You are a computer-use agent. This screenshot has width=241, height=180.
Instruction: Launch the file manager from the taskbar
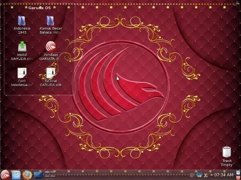(16, 174)
